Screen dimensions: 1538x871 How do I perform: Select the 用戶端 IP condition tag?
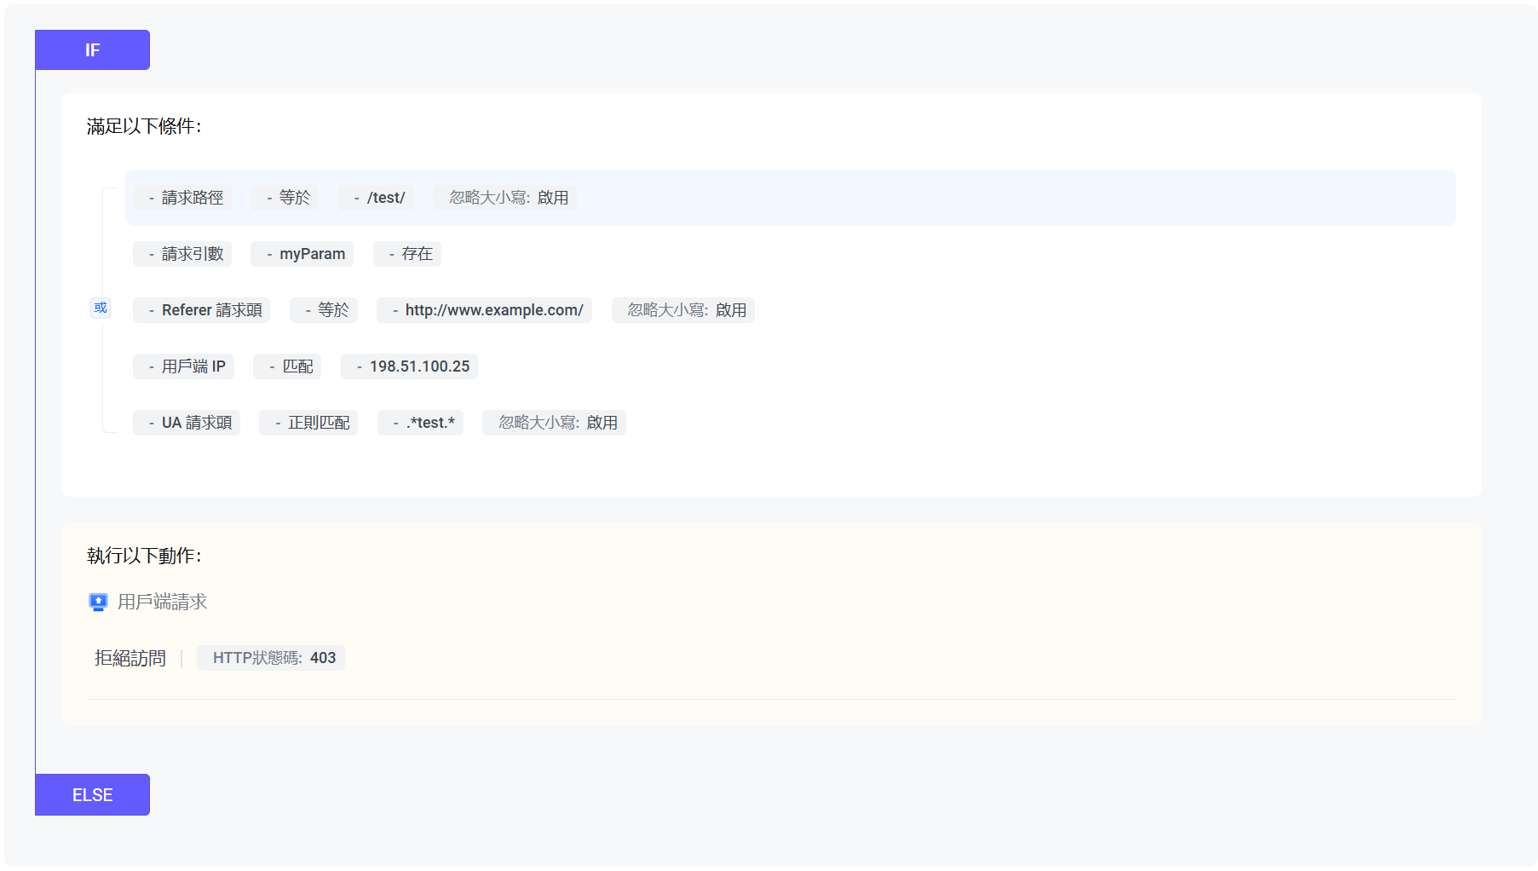(184, 366)
